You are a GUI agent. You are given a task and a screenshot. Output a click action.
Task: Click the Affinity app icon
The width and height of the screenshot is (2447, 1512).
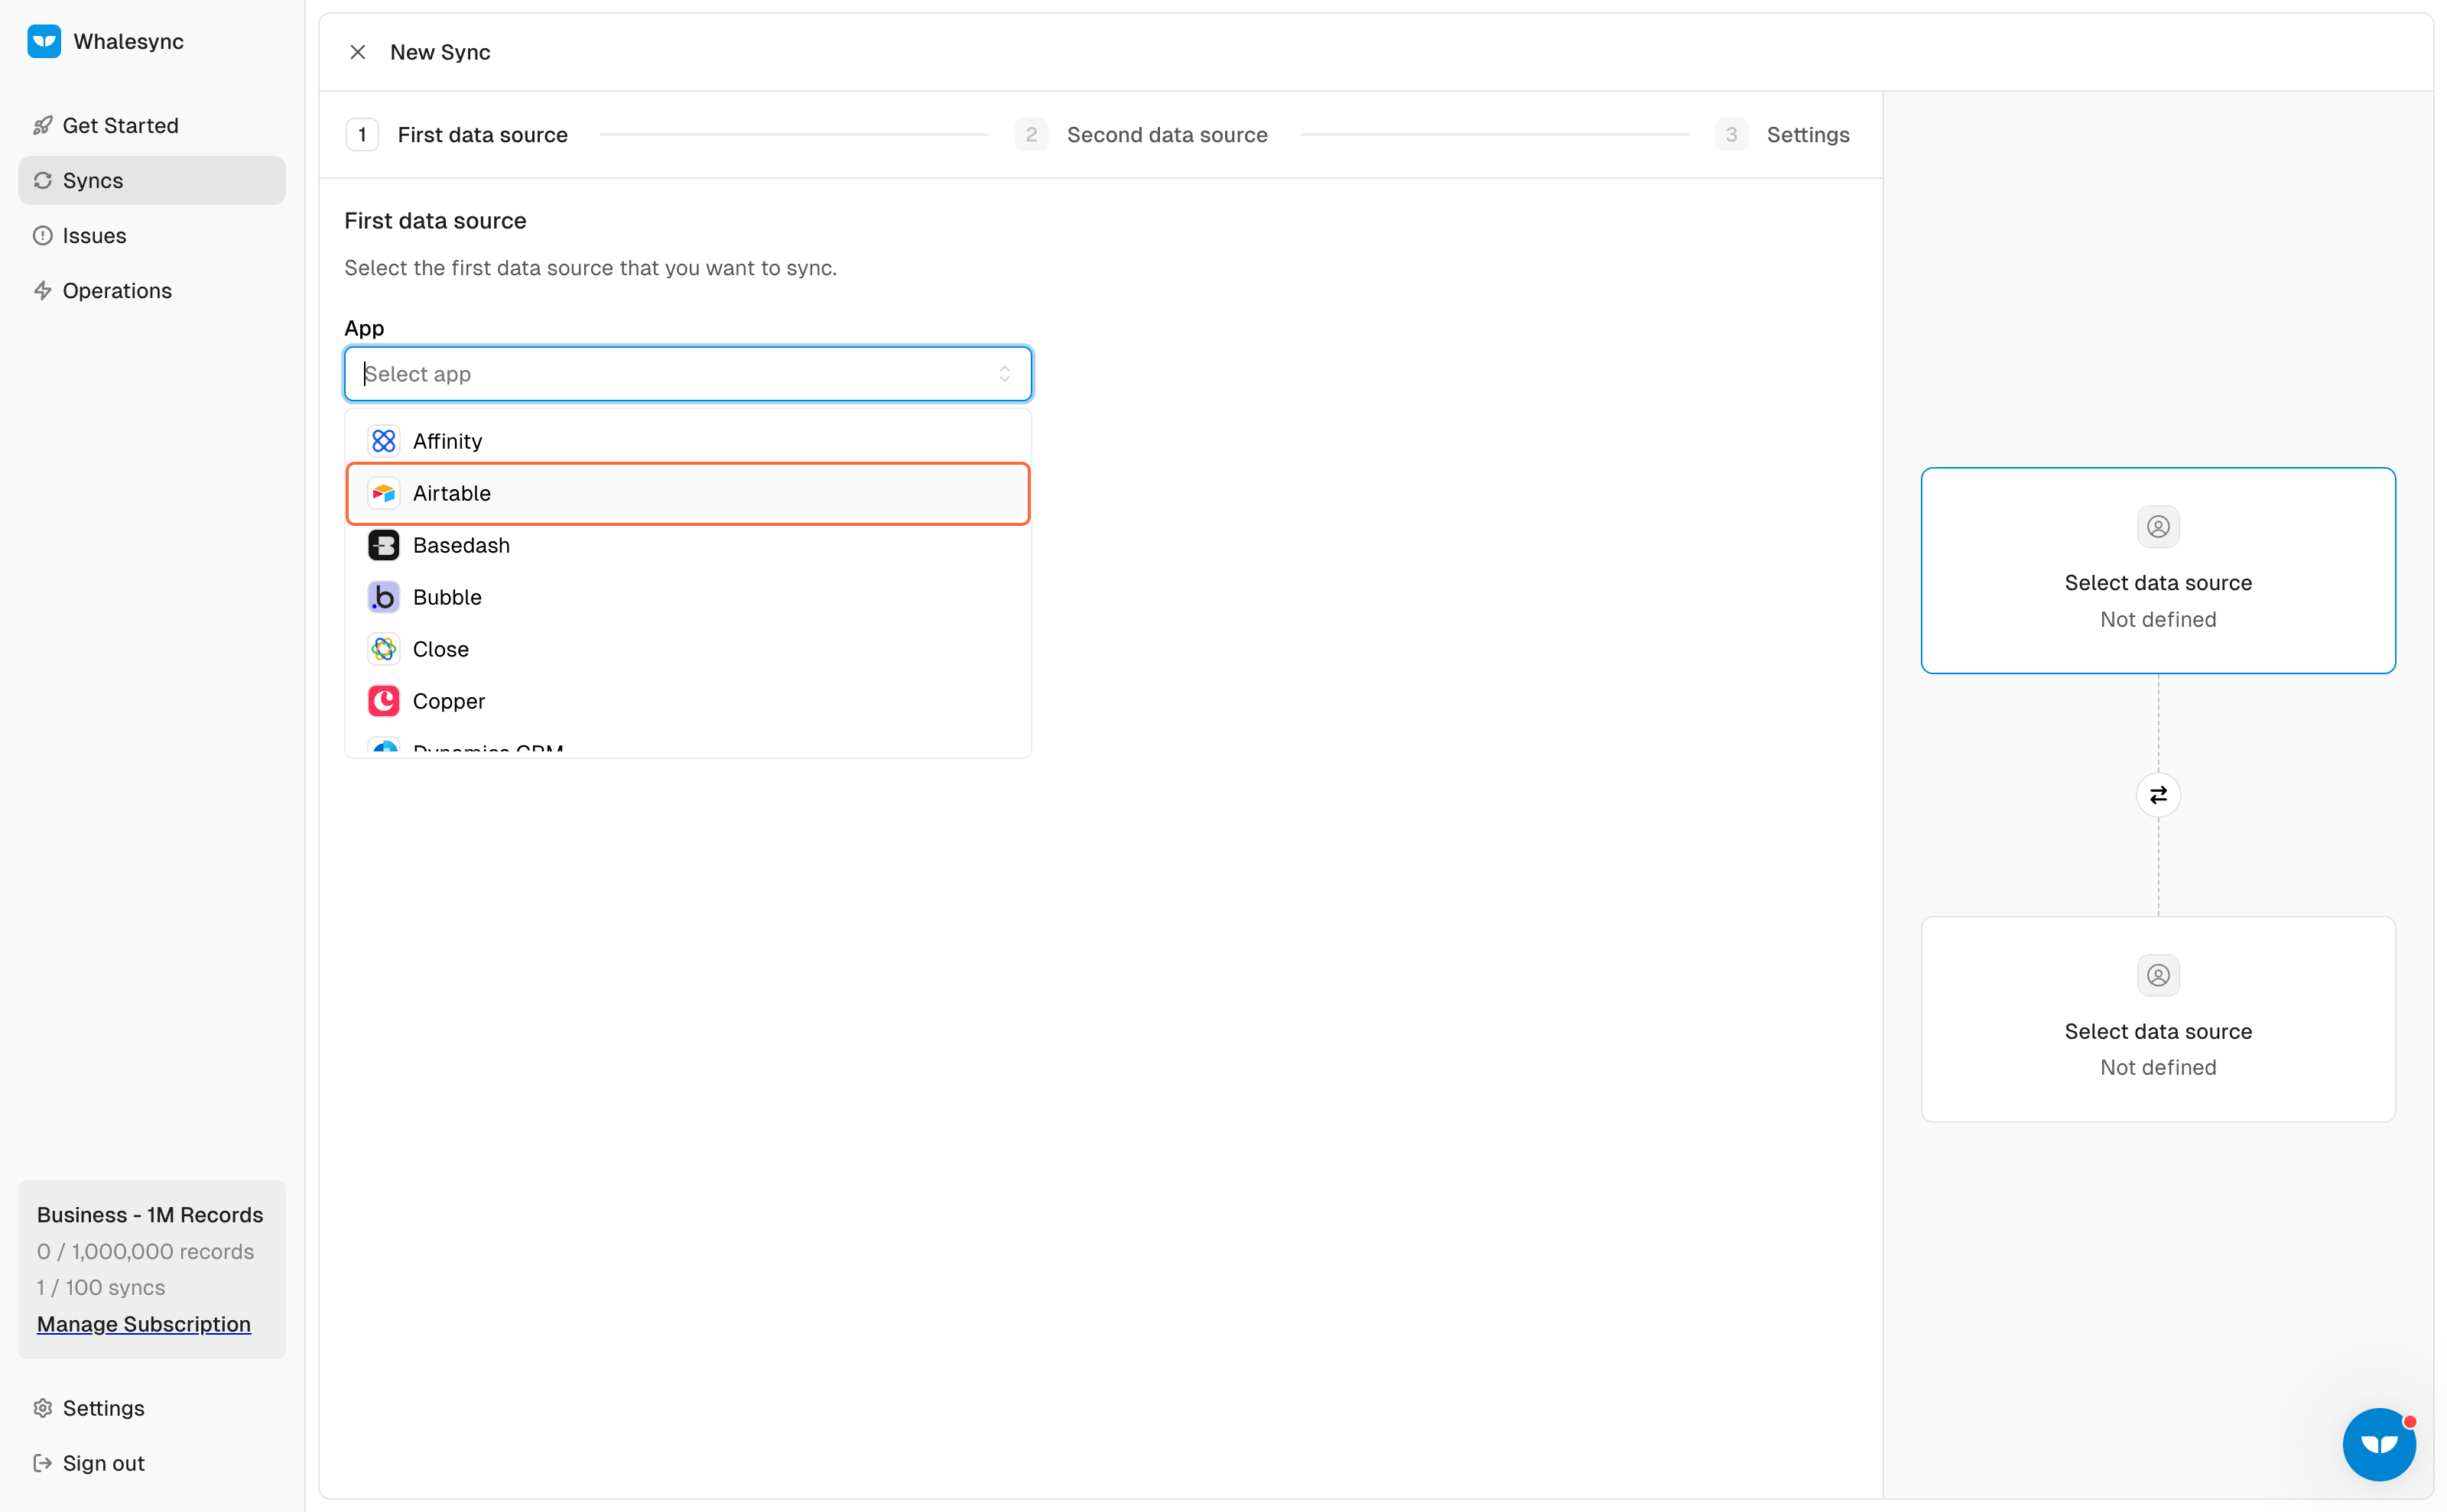tap(383, 441)
